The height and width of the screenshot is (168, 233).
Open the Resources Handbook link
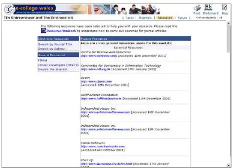(x=61, y=31)
